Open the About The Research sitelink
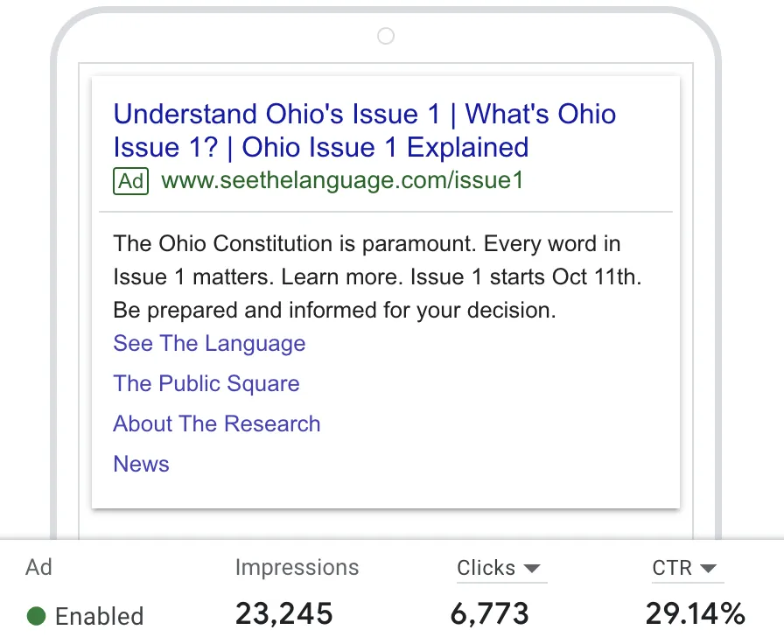Viewport: 784px width, 644px height. pyautogui.click(x=216, y=424)
